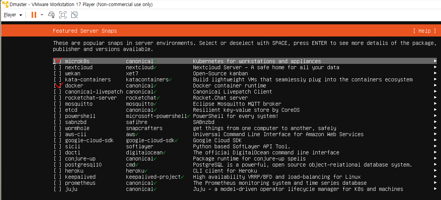Toggle the powershell snap checkbox
The height and width of the screenshot is (200, 441).
coord(58,116)
